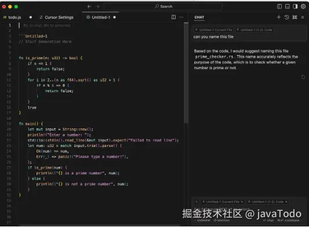Click the line reading 'true'
309x227 pixels.
(32, 107)
